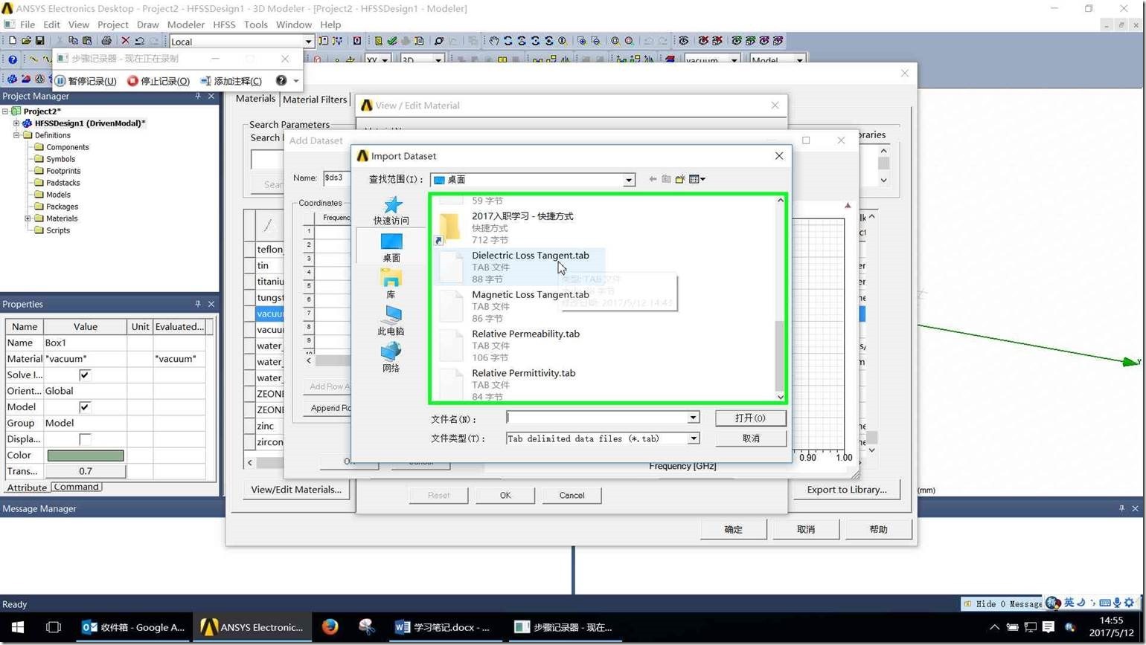The height and width of the screenshot is (645, 1146).
Task: Click OK in View / Edit Material dialog
Action: click(x=505, y=496)
